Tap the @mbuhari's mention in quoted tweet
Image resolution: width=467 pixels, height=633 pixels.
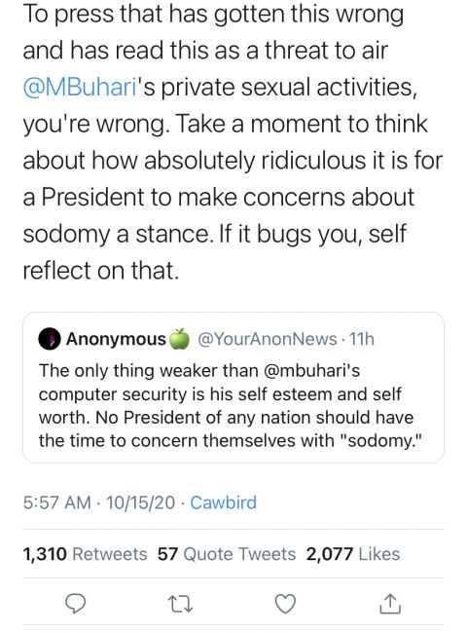point(311,371)
